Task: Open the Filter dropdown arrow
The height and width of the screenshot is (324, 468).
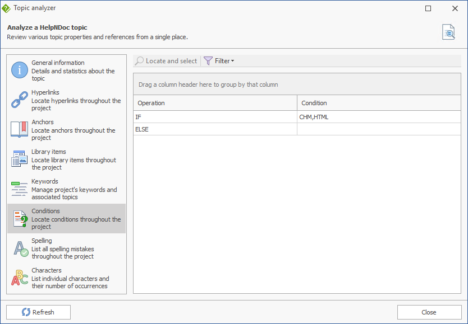Action: click(x=233, y=61)
